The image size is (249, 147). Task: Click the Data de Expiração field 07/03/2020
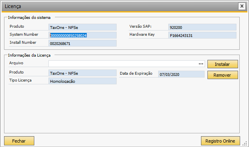point(181,74)
